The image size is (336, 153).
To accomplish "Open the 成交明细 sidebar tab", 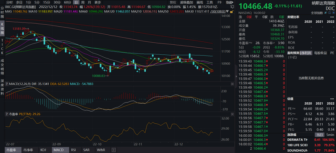I will click(2, 67).
